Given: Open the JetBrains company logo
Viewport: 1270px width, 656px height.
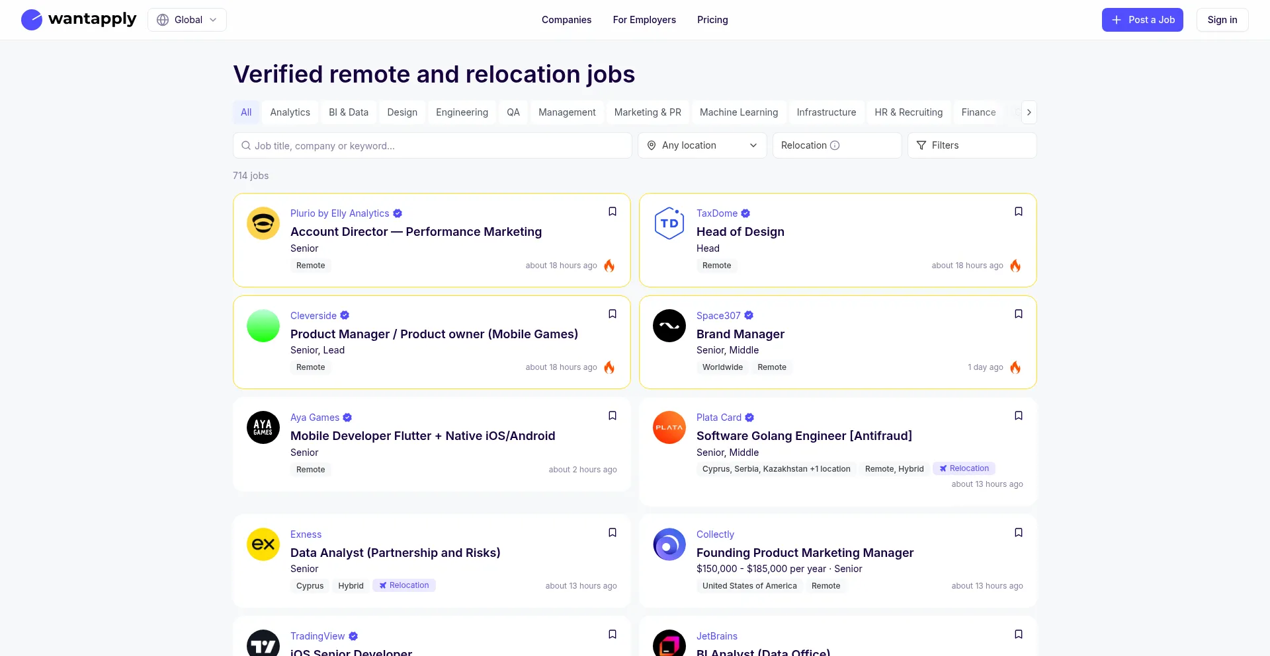Looking at the screenshot, I should 669,643.
